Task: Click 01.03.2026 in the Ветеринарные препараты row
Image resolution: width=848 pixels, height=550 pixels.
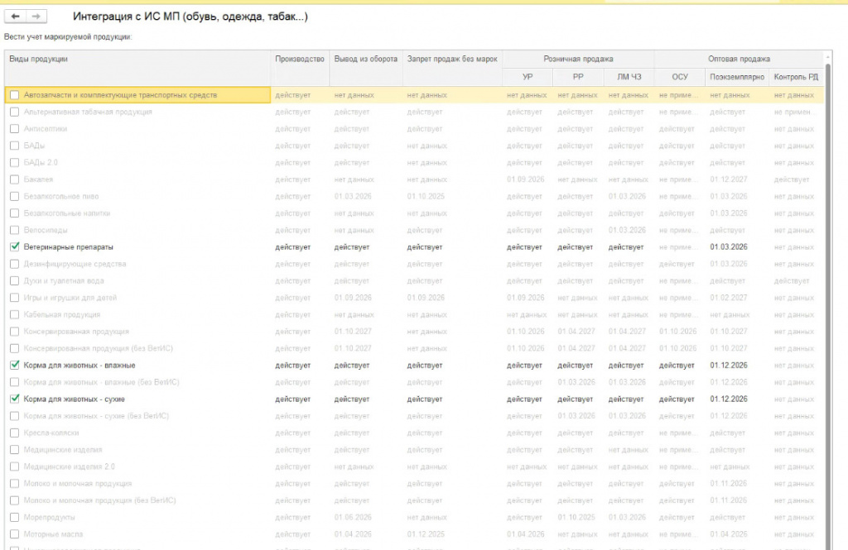Action: [x=729, y=247]
